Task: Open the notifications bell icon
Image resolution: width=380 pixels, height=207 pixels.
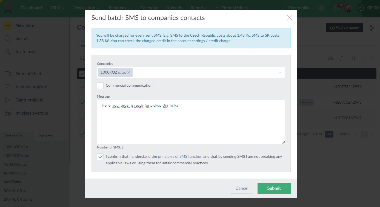Action: coord(336,8)
